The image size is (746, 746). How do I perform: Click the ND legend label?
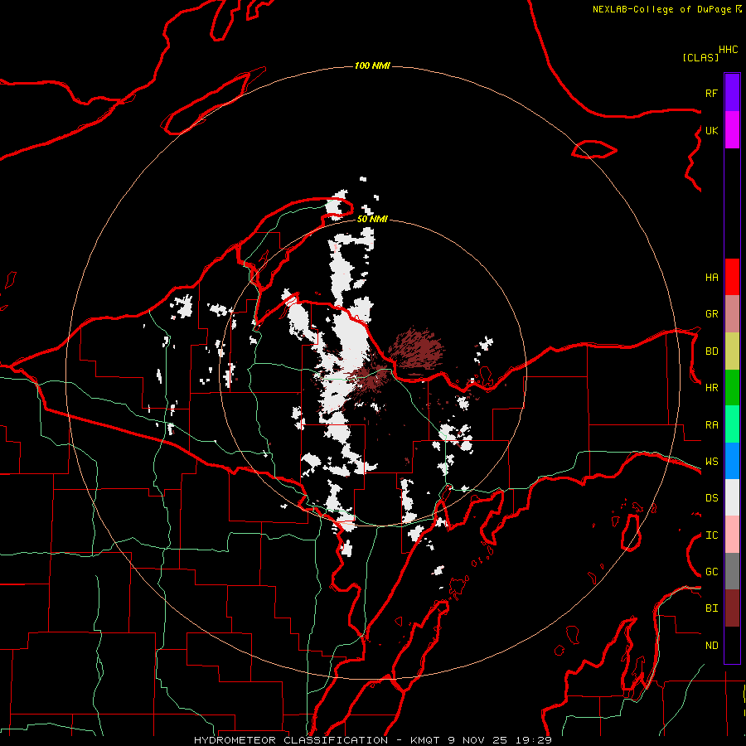pyautogui.click(x=711, y=646)
